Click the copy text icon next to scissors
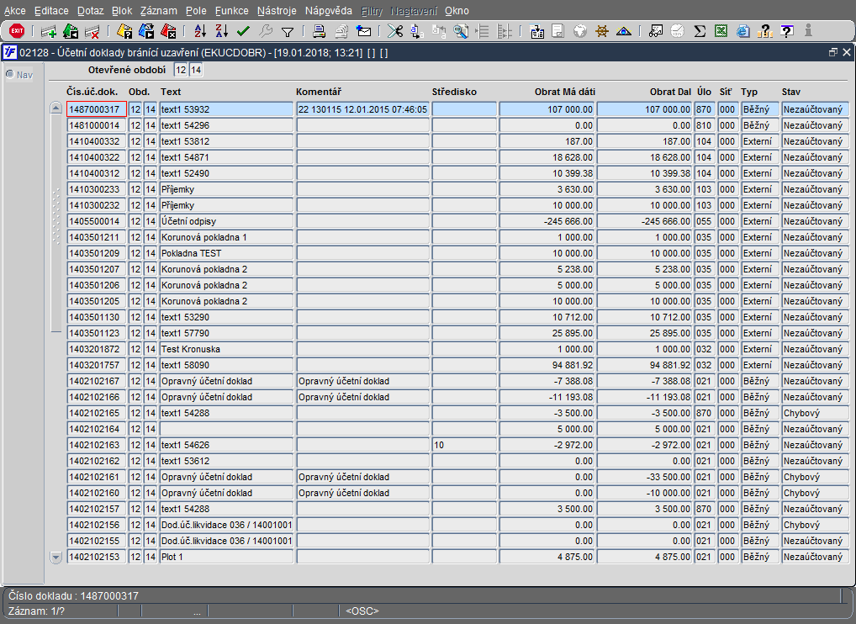This screenshot has height=624, width=856. point(416,32)
